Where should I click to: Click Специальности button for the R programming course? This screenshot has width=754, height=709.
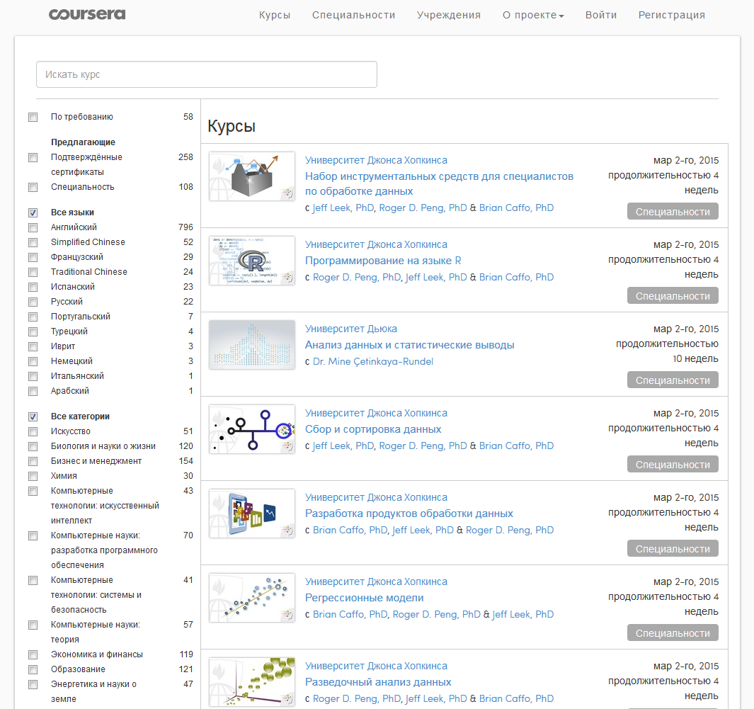[x=673, y=296]
